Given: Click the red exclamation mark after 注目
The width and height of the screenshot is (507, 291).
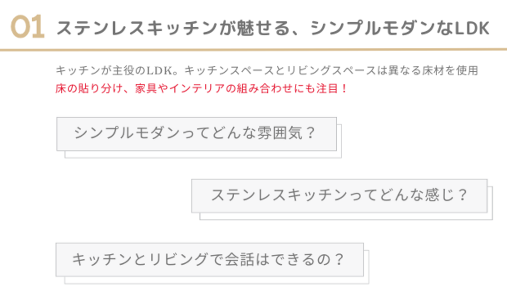Looking at the screenshot, I should pos(345,89).
